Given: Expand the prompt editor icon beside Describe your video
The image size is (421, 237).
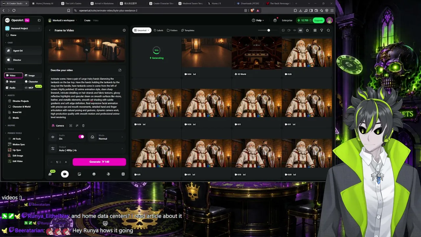Looking at the screenshot, I should tap(120, 70).
